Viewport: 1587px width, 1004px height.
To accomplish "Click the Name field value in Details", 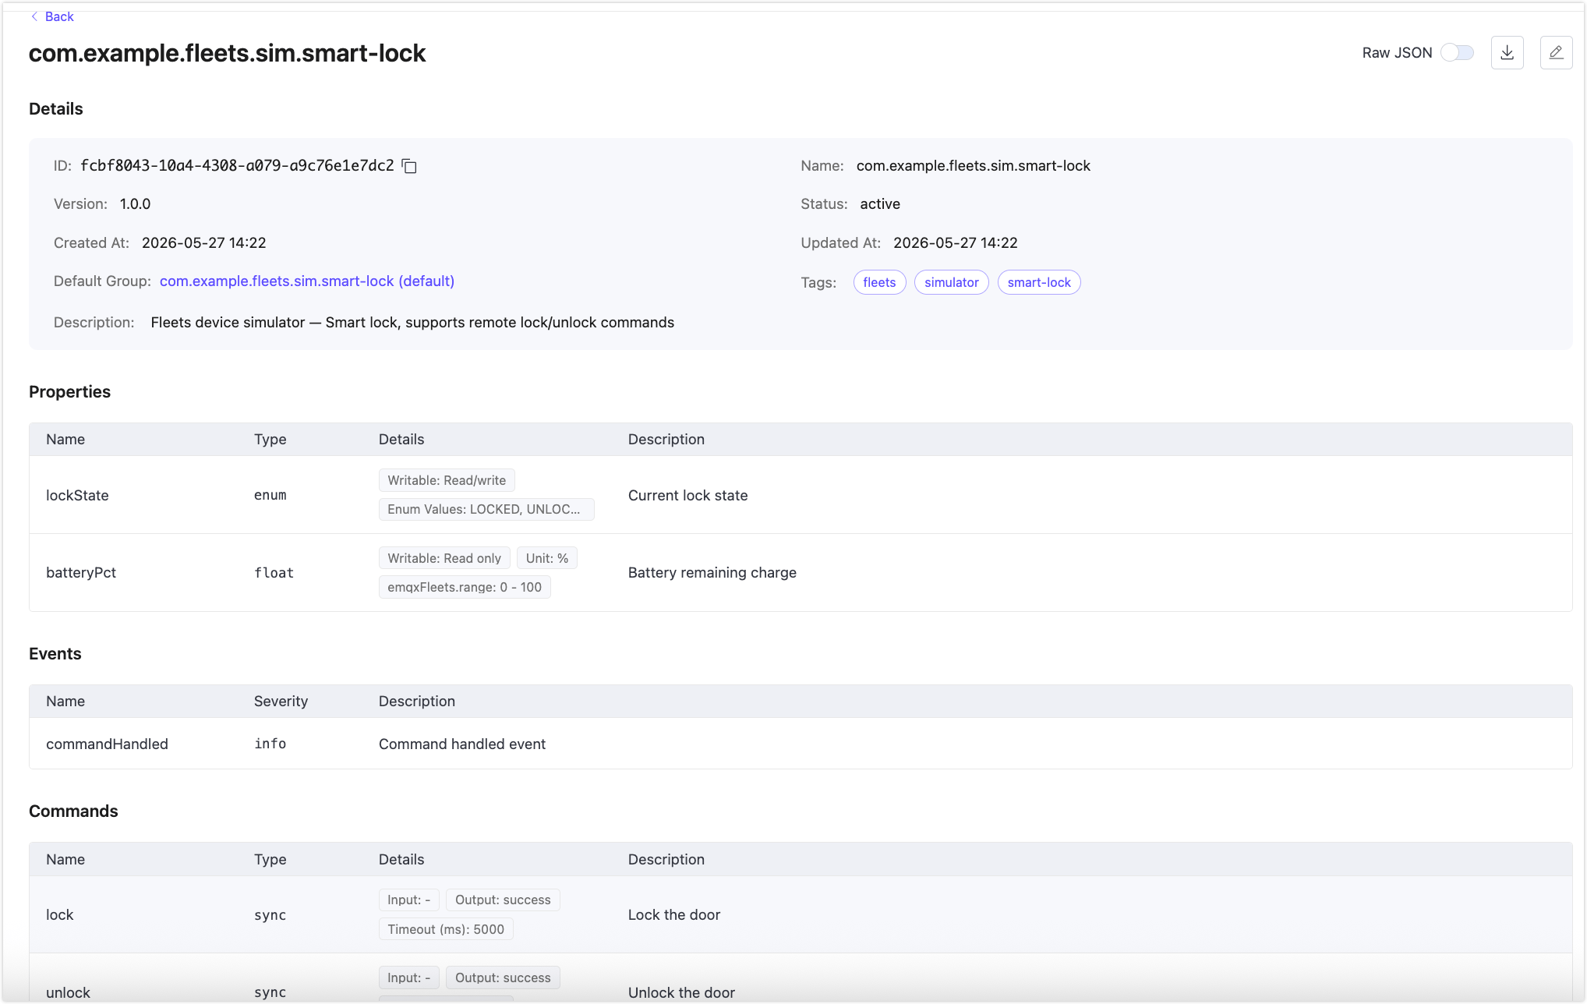I will (973, 165).
